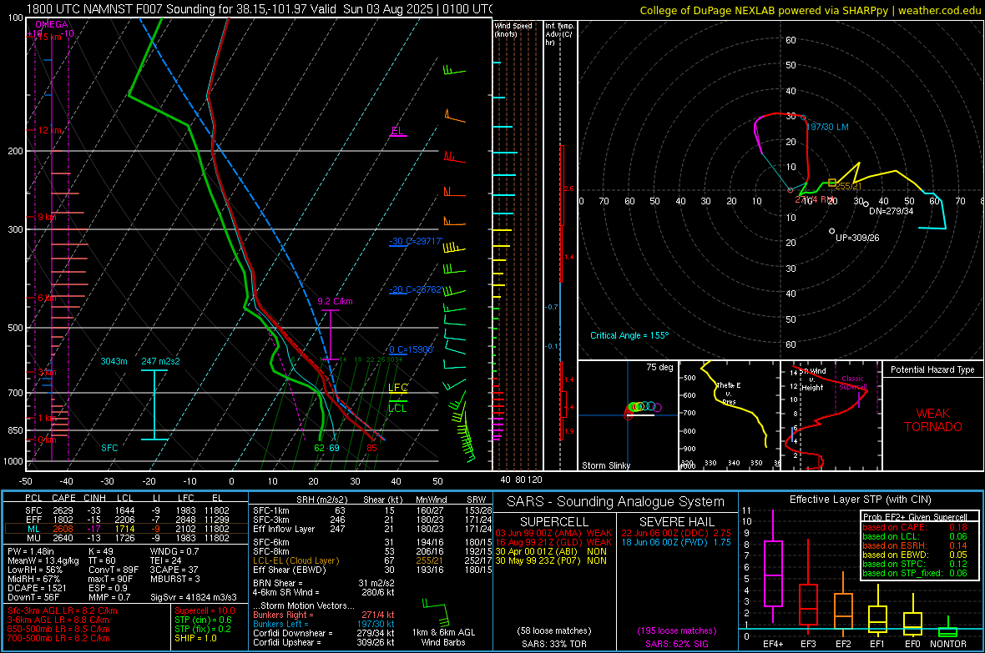985x653 pixels.
Task: Click the '75 deg' slinky label
Action: click(659, 367)
